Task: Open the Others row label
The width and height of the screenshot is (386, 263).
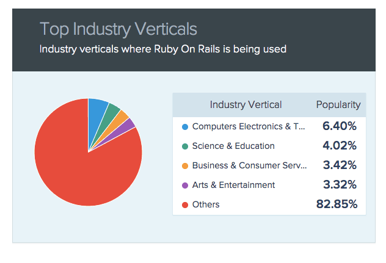Action: (x=206, y=205)
